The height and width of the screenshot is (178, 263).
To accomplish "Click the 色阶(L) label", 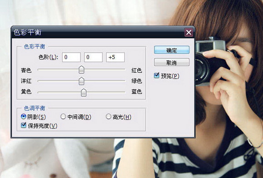I will (49, 57).
